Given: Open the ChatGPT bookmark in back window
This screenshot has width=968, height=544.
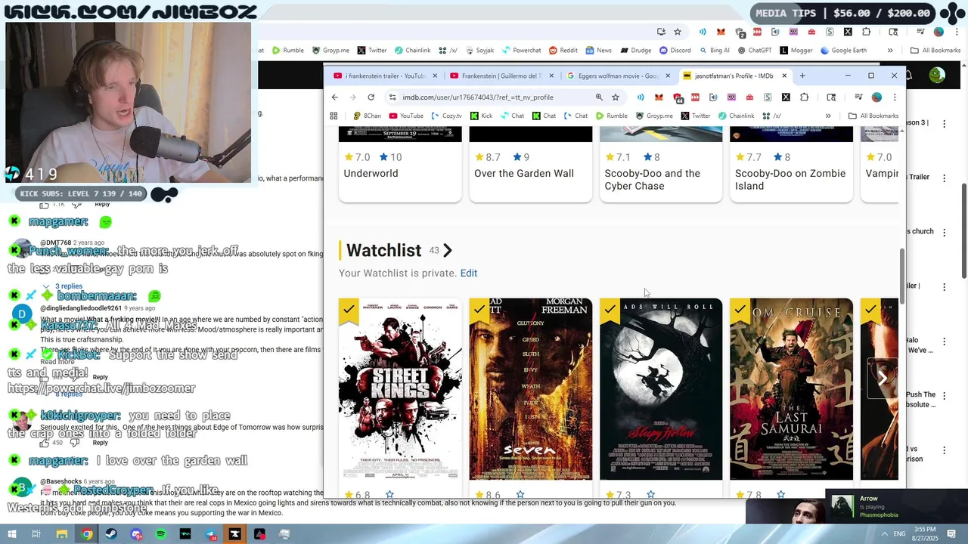Looking at the screenshot, I should pyautogui.click(x=754, y=51).
